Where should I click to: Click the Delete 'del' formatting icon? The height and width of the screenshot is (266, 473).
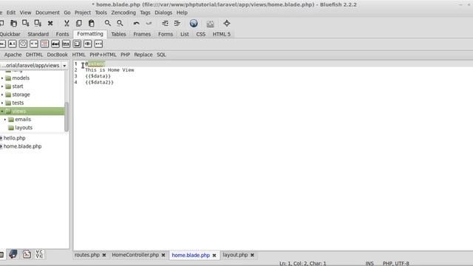(x=55, y=44)
